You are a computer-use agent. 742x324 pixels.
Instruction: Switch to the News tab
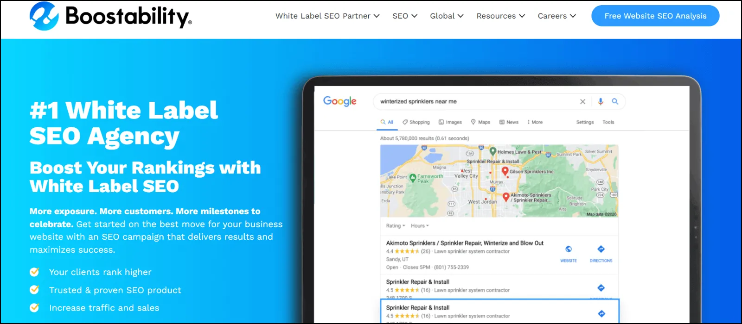point(509,122)
